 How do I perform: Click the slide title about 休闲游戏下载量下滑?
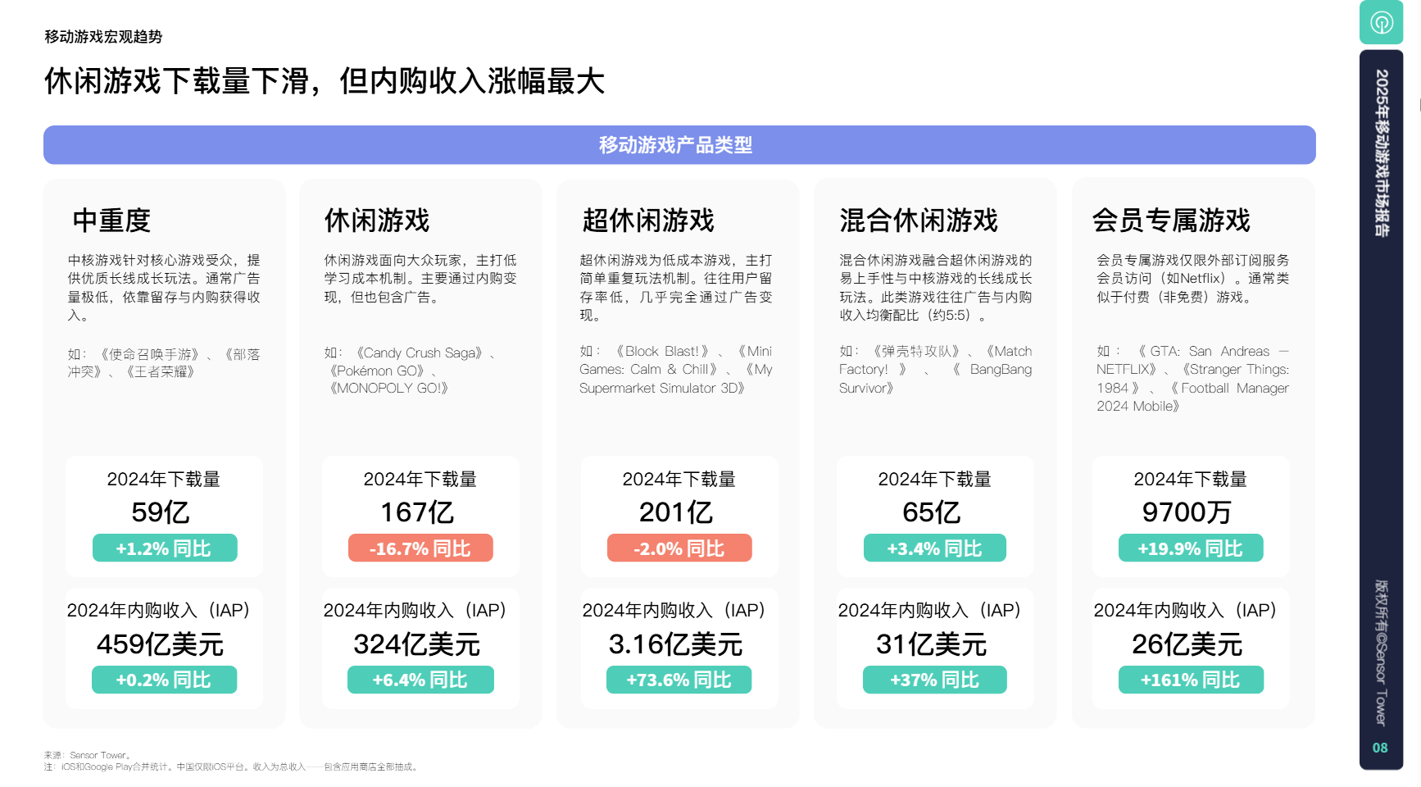(x=325, y=81)
